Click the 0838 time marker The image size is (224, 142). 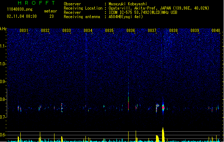(x=173, y=31)
